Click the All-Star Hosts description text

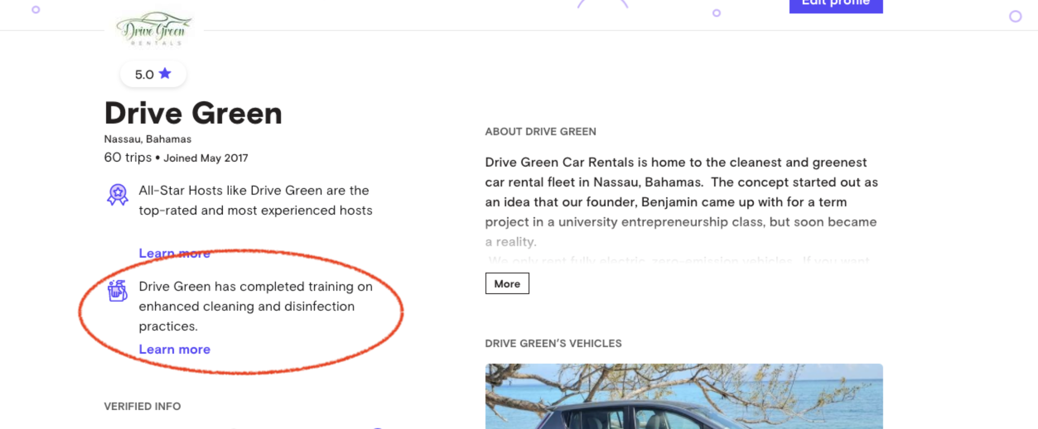(255, 200)
